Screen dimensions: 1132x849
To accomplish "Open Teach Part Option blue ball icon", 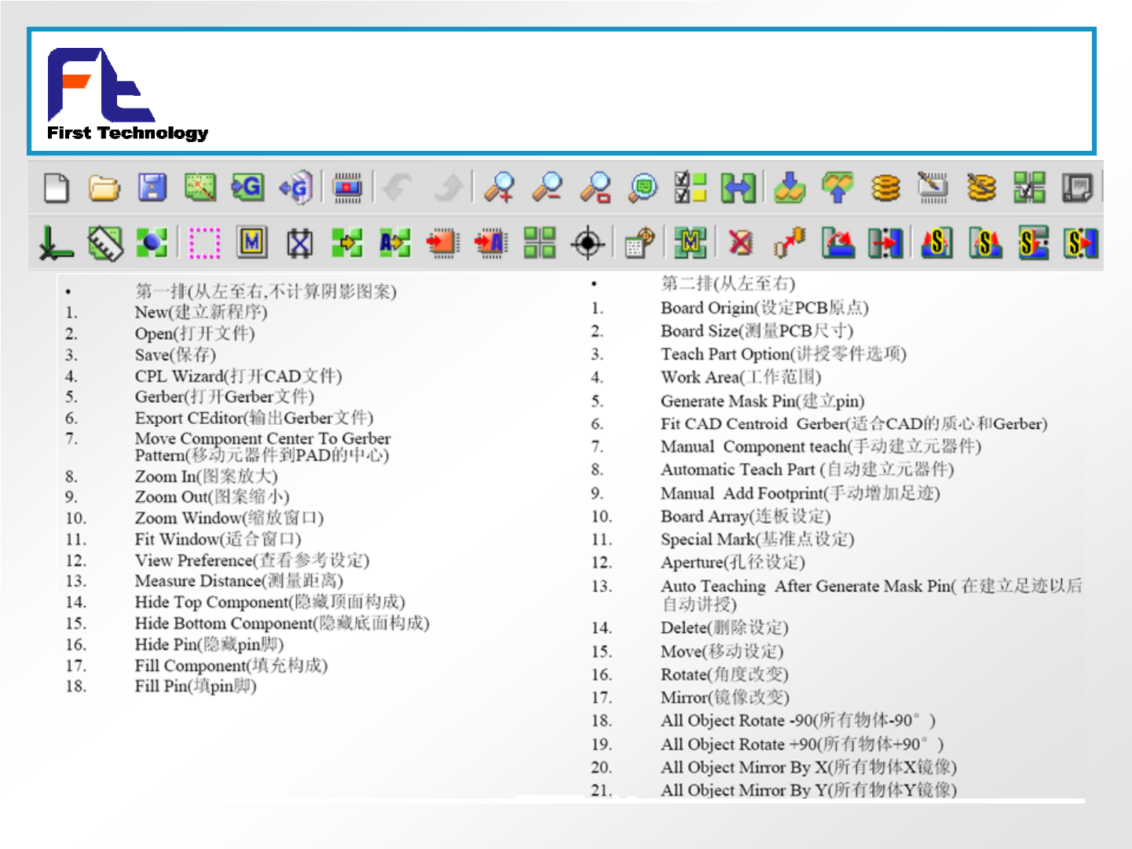I will click(x=152, y=243).
